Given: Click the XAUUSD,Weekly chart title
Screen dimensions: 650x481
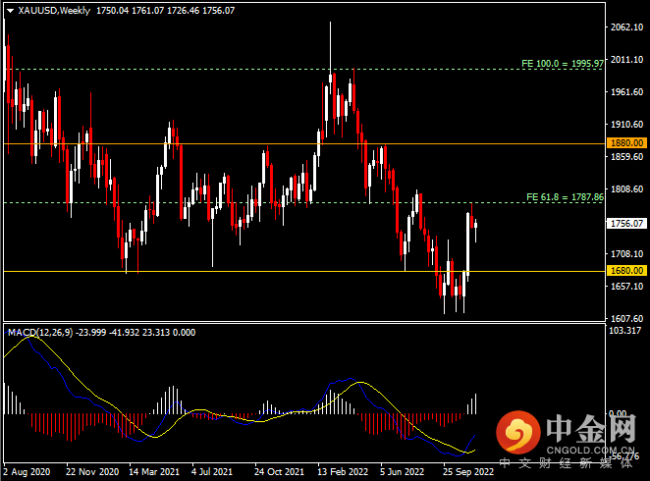Looking at the screenshot, I should tap(52, 11).
